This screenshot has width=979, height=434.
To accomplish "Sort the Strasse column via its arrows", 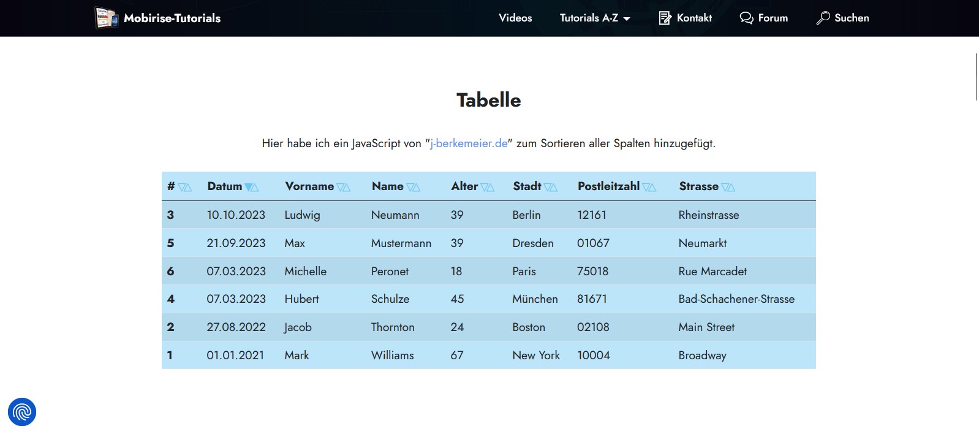I will [728, 188].
